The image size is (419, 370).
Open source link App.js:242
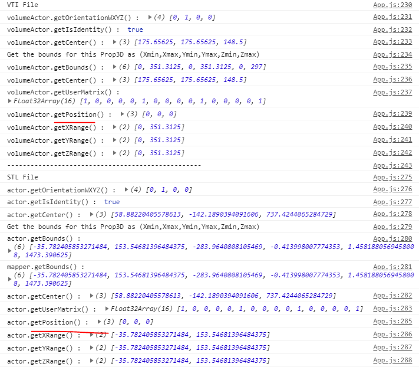point(392,152)
